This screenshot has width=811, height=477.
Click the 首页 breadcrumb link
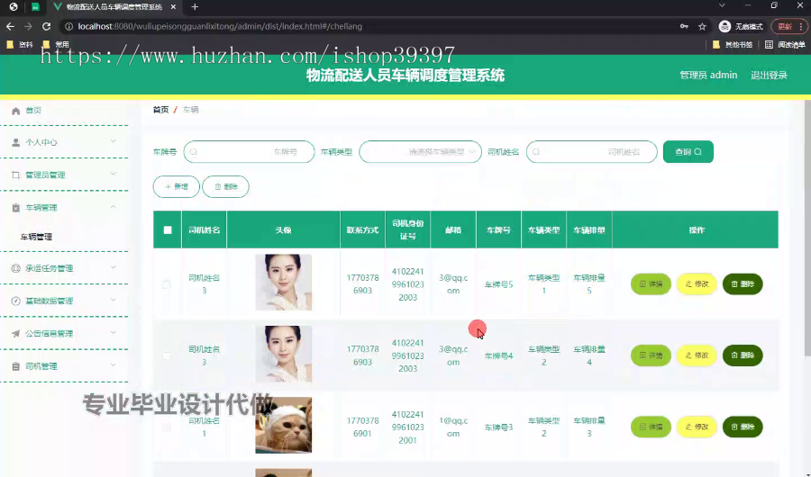click(161, 110)
